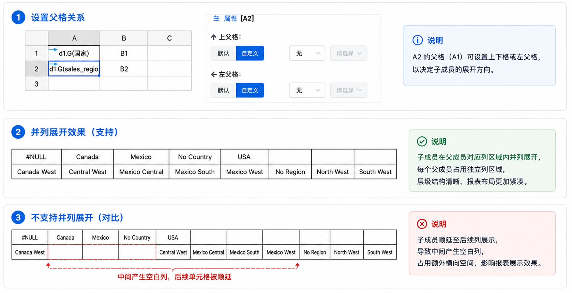Click the up arrow icon next to 上父格
The width and height of the screenshot is (572, 293).
(x=214, y=37)
